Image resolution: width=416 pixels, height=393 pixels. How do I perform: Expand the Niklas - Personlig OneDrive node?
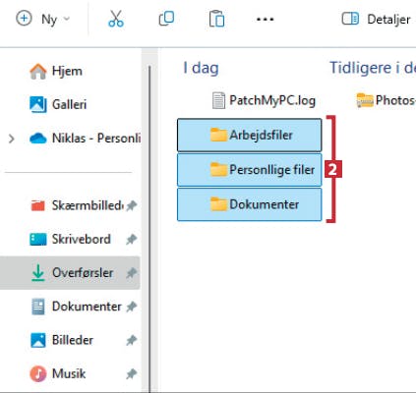(12, 139)
